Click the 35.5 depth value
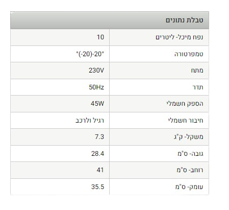229x210 pixels. click(x=97, y=187)
